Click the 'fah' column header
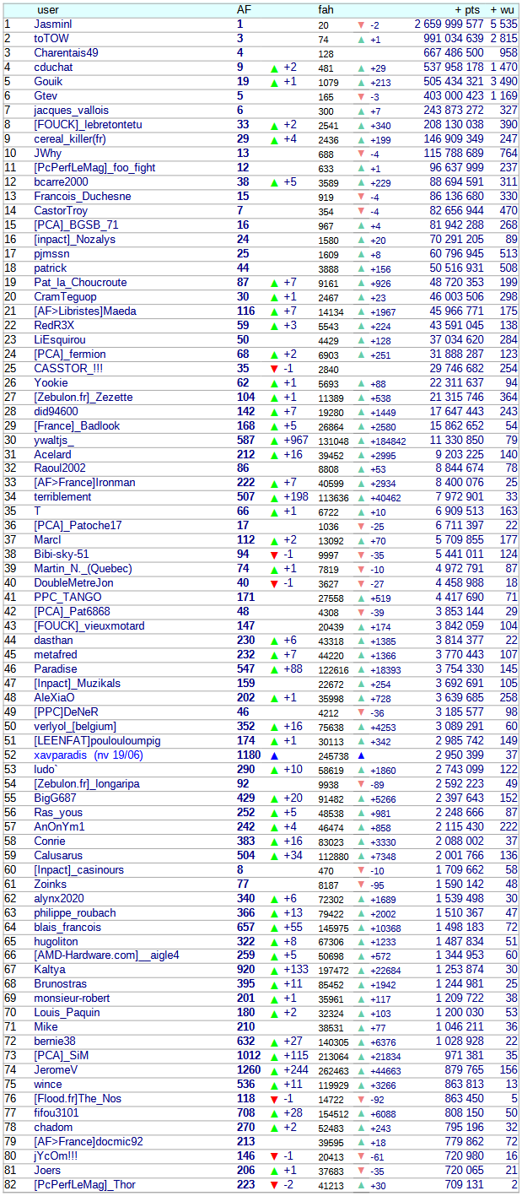 [326, 9]
